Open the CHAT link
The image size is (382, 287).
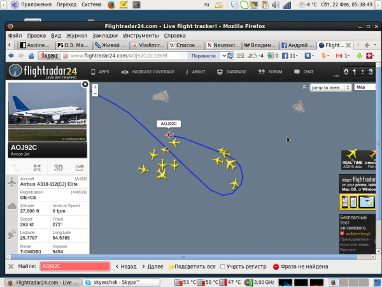coord(304,71)
